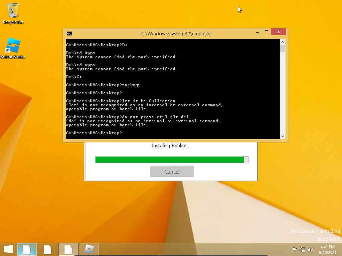Open the 4:41 PM taskbar clock
The image size is (342, 256).
click(327, 247)
